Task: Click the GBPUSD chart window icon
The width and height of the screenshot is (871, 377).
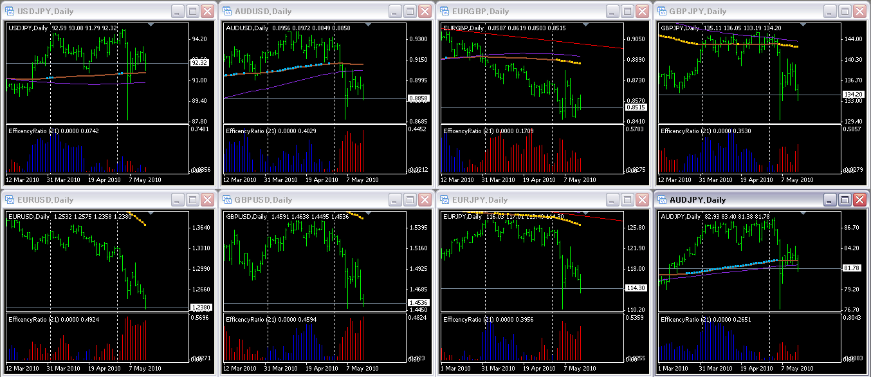Action: coord(228,200)
